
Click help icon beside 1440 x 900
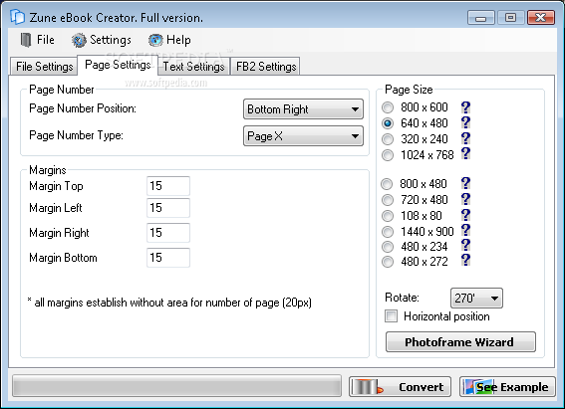pyautogui.click(x=465, y=230)
